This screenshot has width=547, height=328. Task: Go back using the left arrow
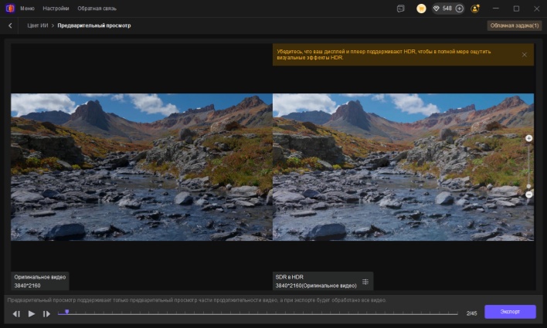[10, 25]
